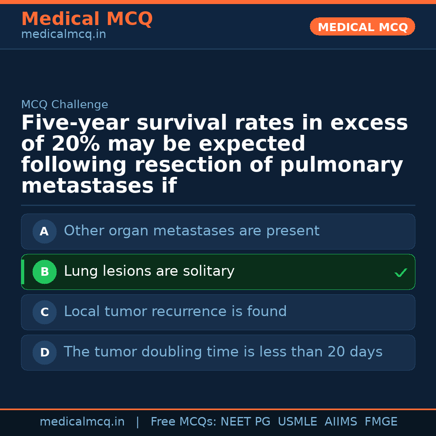Click the orange MEDICAL MCQ badge
Viewport: 436px width, 436px height.
click(362, 27)
